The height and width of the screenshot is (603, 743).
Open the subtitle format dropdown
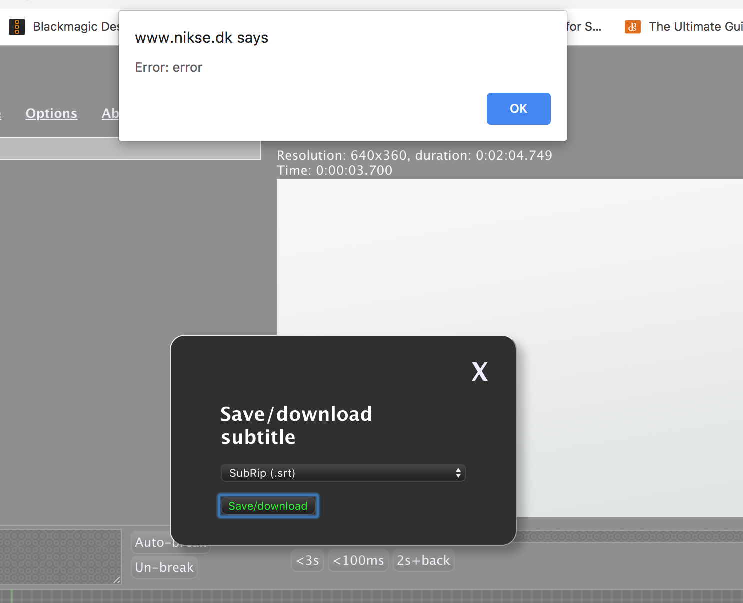[x=343, y=473]
